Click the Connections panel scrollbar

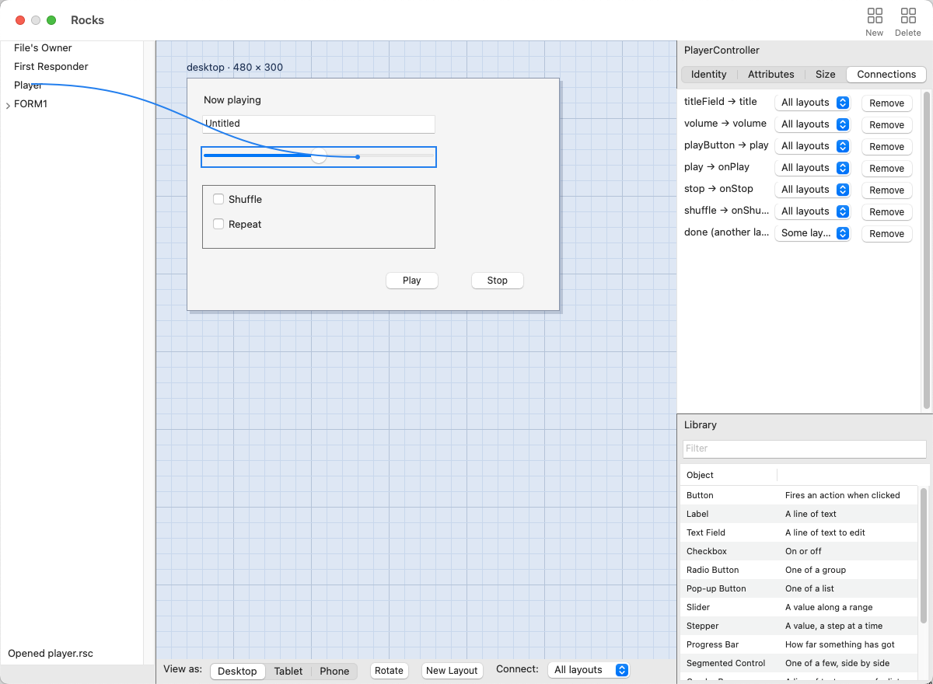926,250
